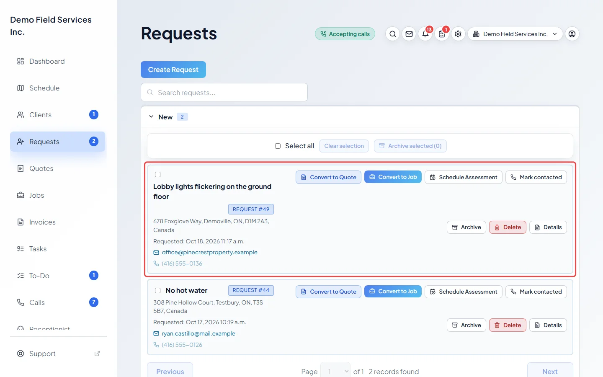603x377 pixels.
Task: Open Support link in sidebar
Action: click(58, 354)
